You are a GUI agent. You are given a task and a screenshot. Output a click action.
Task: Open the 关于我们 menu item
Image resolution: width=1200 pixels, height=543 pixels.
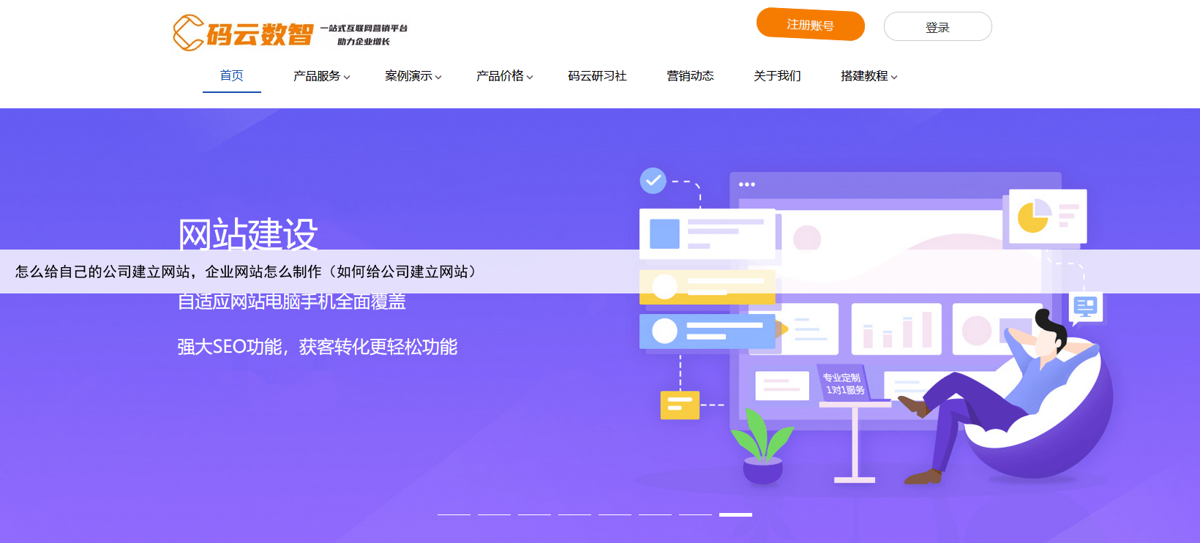click(x=777, y=76)
